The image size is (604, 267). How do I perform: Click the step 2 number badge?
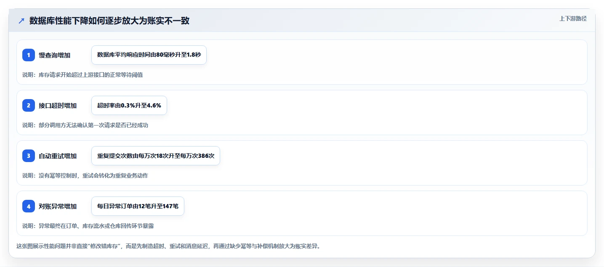point(29,105)
